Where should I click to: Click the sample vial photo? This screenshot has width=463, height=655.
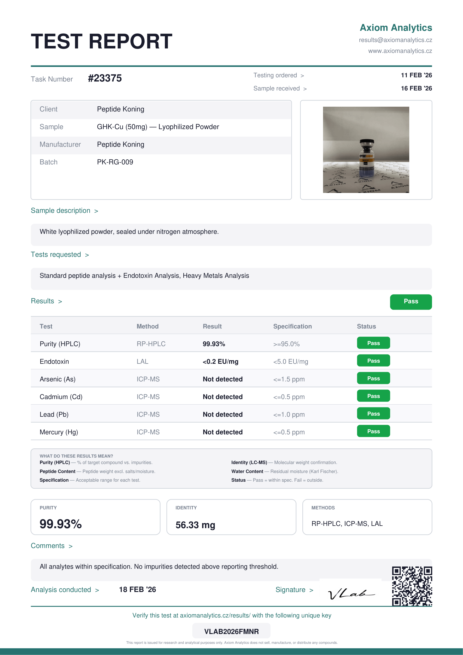(366, 150)
